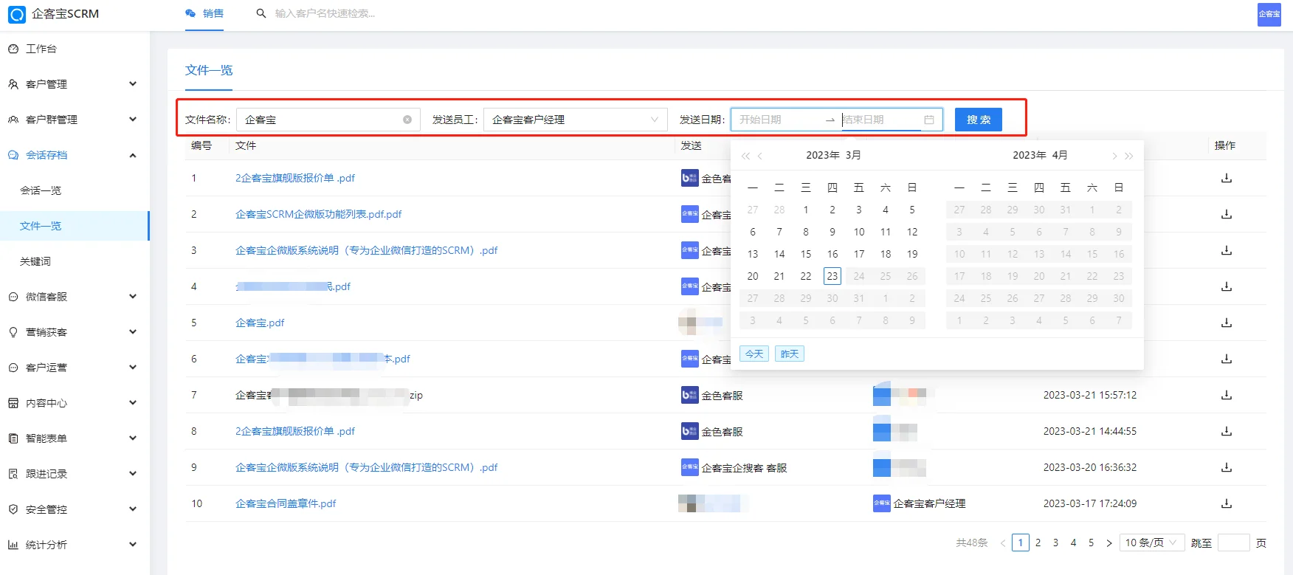
Task: Expand 微信客服 menu in the sidebar
Action: click(74, 297)
